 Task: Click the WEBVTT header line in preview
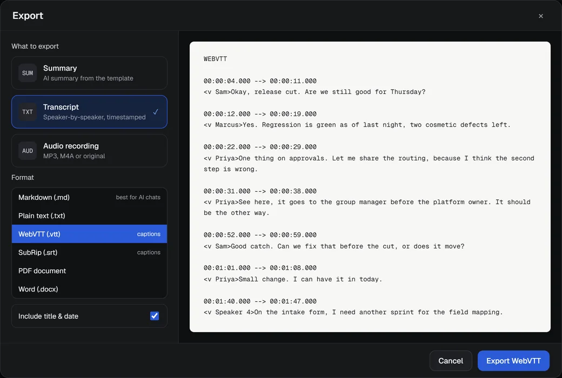pos(215,59)
